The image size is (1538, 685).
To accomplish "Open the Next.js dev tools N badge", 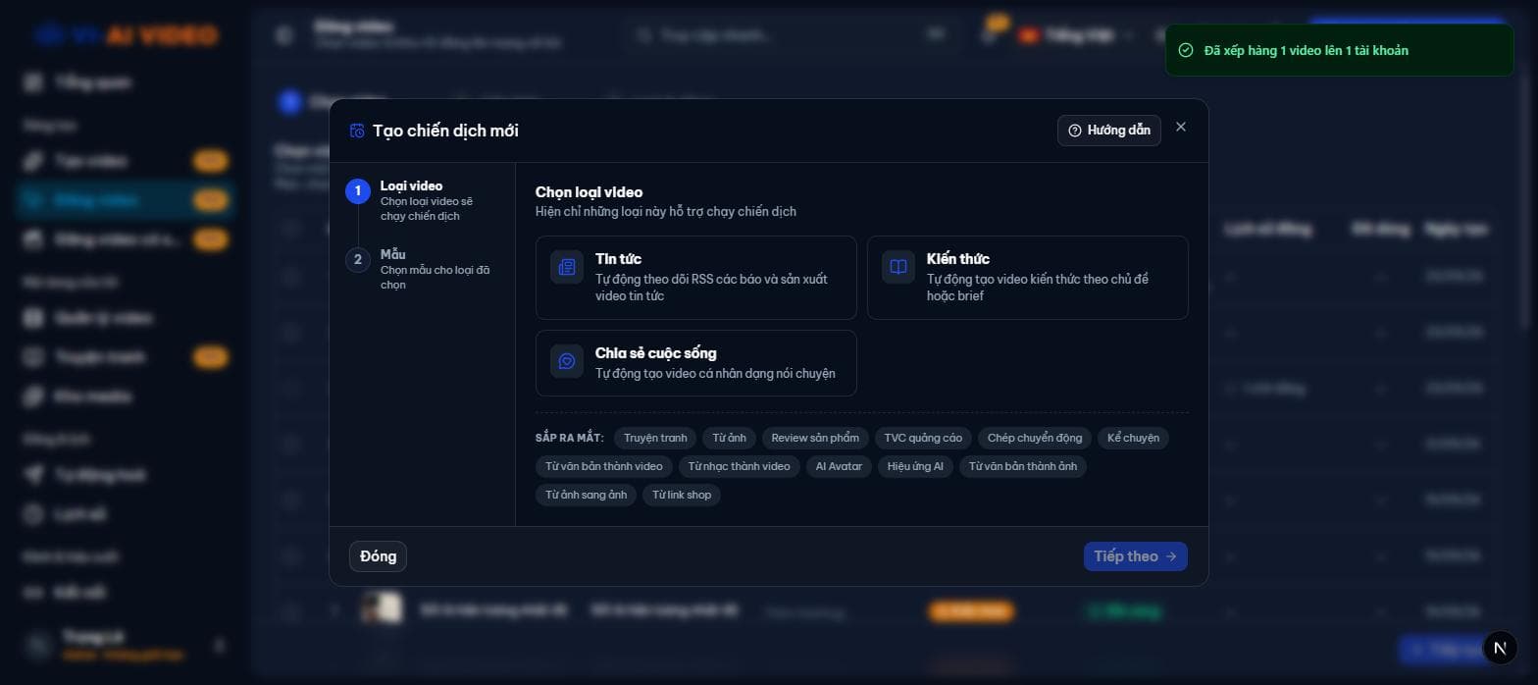I will point(1500,647).
